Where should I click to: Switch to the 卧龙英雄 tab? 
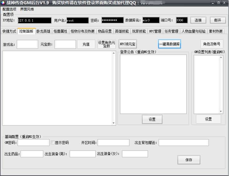point(43,31)
